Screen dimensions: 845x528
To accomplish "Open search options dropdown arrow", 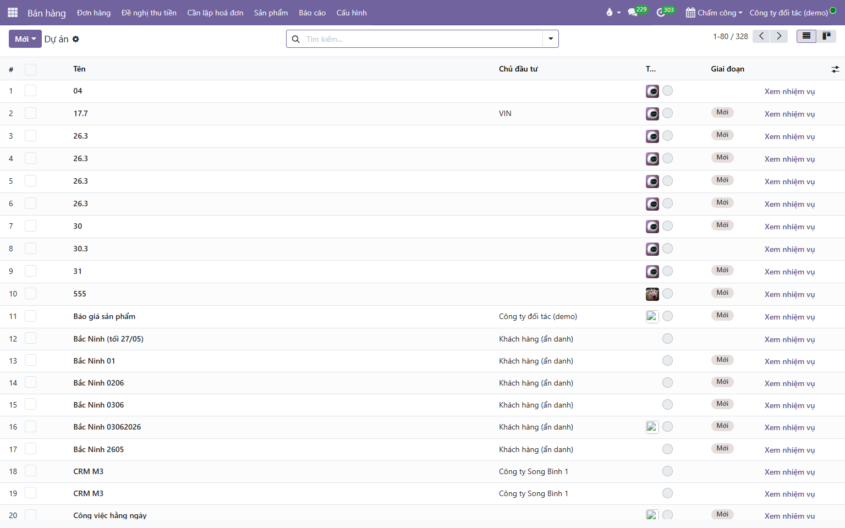I will 551,39.
